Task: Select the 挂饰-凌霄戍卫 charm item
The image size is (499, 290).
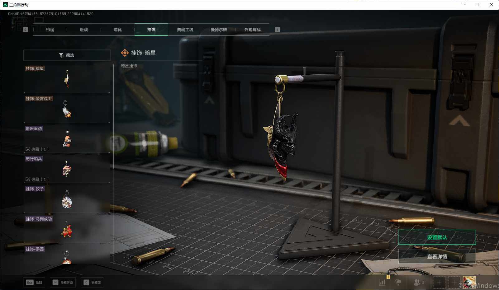Action: [x=67, y=109]
